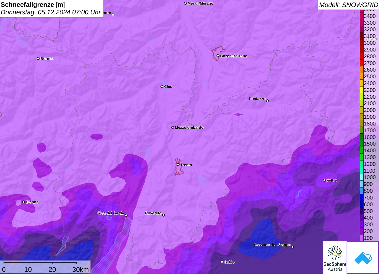Image resolution: width=379 pixels, height=274 pixels.
Task: Click the Rovereto marker dot
Action: (164, 215)
